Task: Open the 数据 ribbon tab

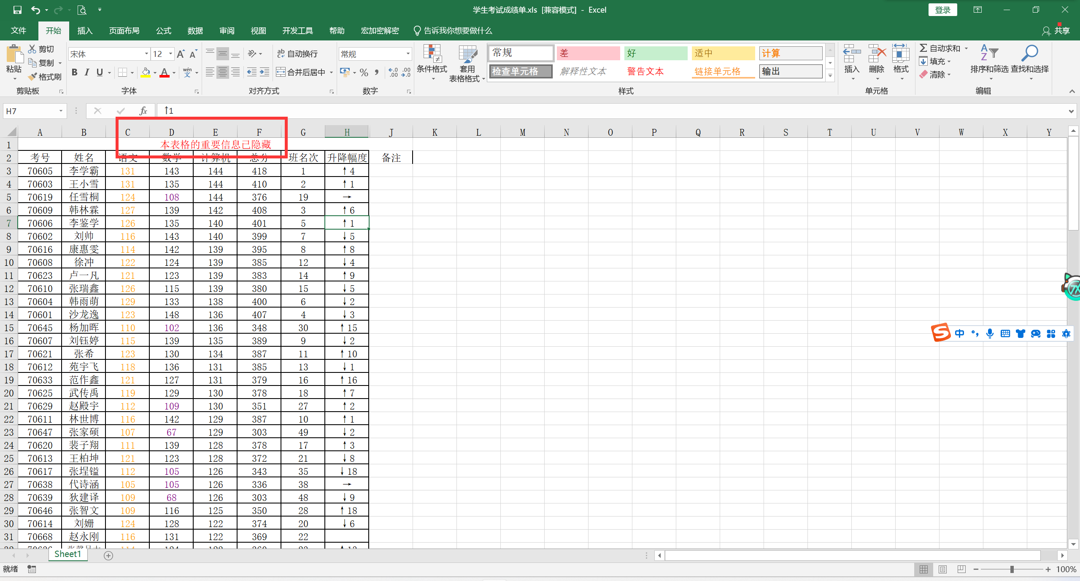Action: (195, 31)
